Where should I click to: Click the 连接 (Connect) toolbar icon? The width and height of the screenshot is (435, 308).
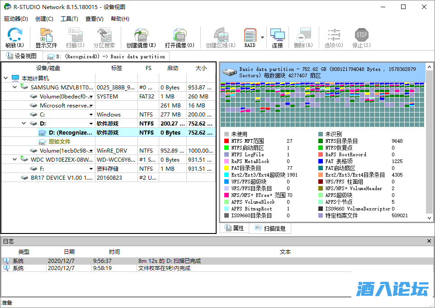pos(277,35)
